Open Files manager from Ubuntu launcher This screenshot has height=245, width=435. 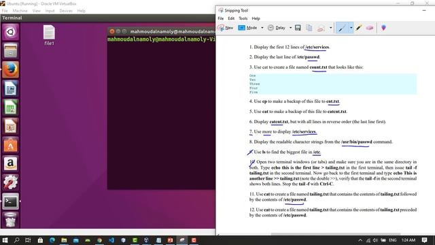(11, 50)
